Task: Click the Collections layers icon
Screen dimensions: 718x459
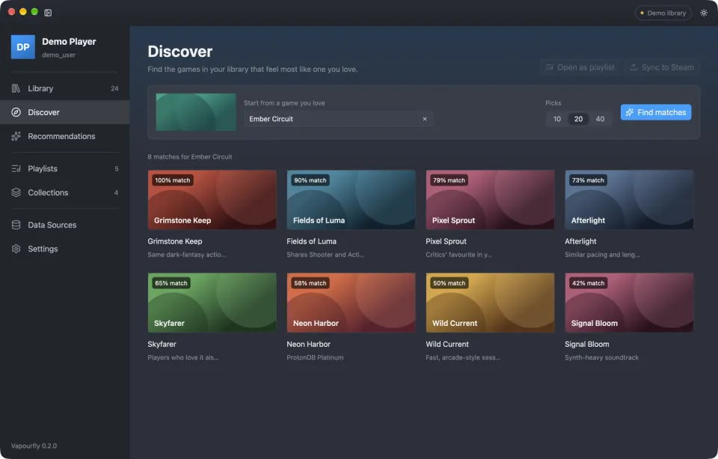Action: point(16,192)
